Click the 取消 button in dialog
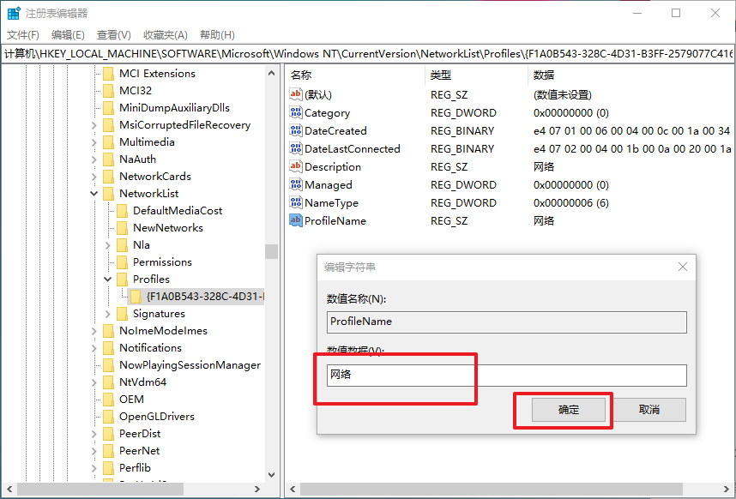The height and width of the screenshot is (499, 736). 649,410
